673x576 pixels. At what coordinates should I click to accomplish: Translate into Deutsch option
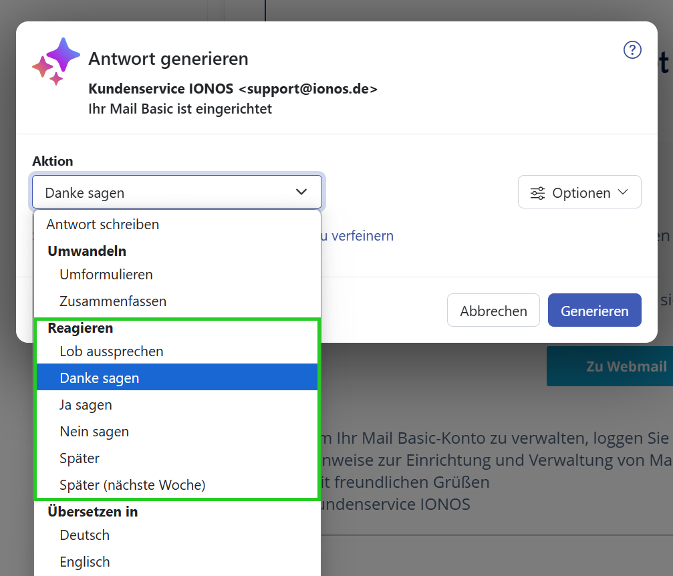tap(177, 535)
